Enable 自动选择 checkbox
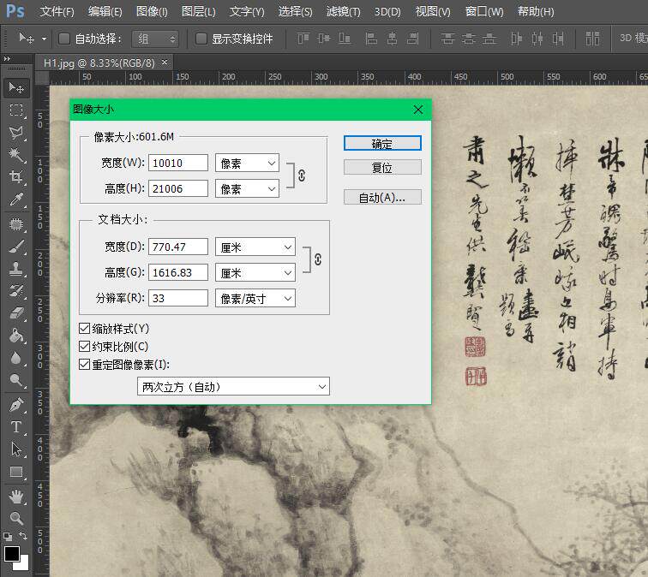The image size is (648, 577). [x=64, y=39]
